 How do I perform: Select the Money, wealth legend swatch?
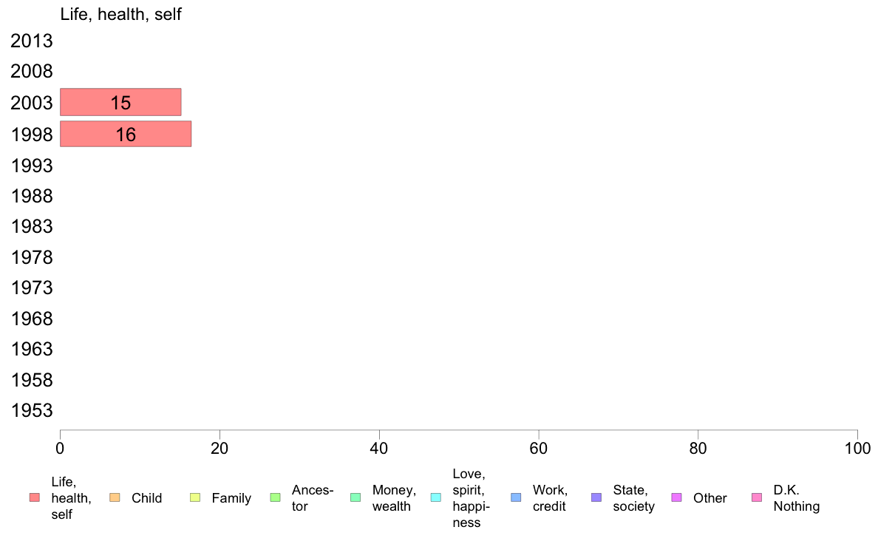(x=355, y=497)
